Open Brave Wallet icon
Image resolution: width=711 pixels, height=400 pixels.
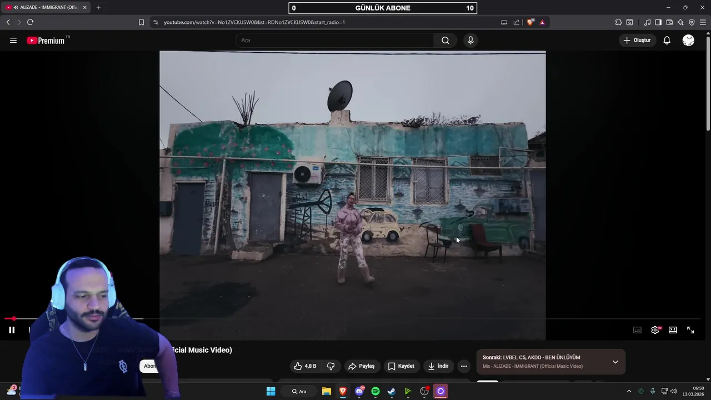coord(669,22)
